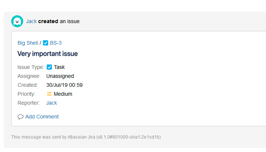Click the Task issue type text
266x152 pixels.
(59, 67)
